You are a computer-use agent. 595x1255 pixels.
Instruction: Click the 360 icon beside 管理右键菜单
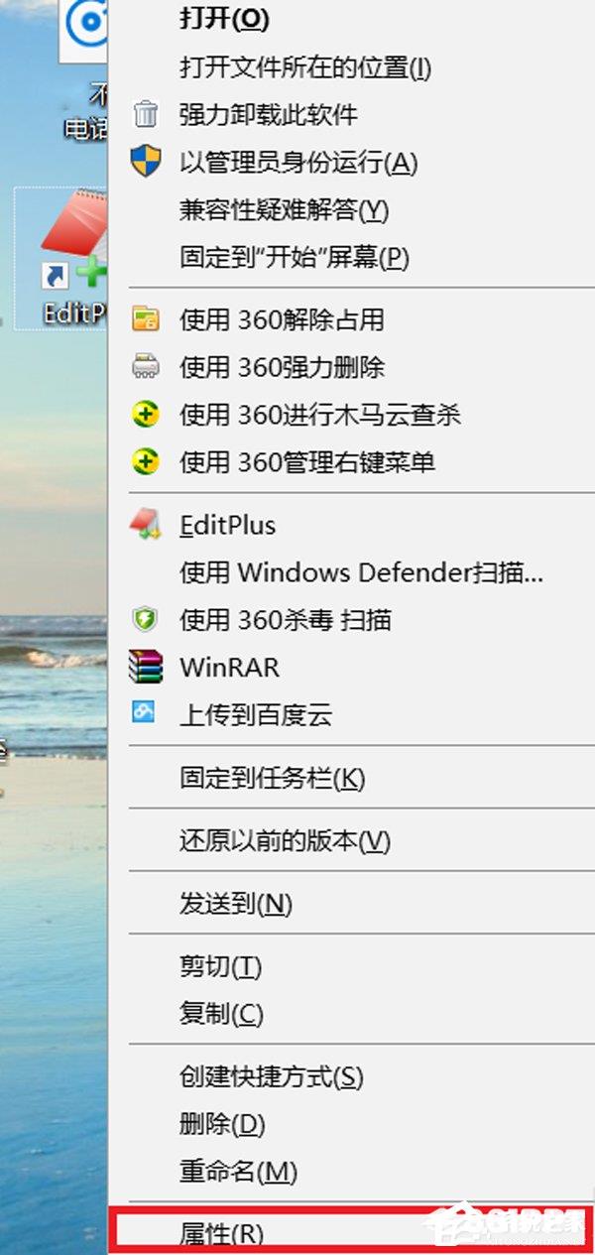pos(146,462)
